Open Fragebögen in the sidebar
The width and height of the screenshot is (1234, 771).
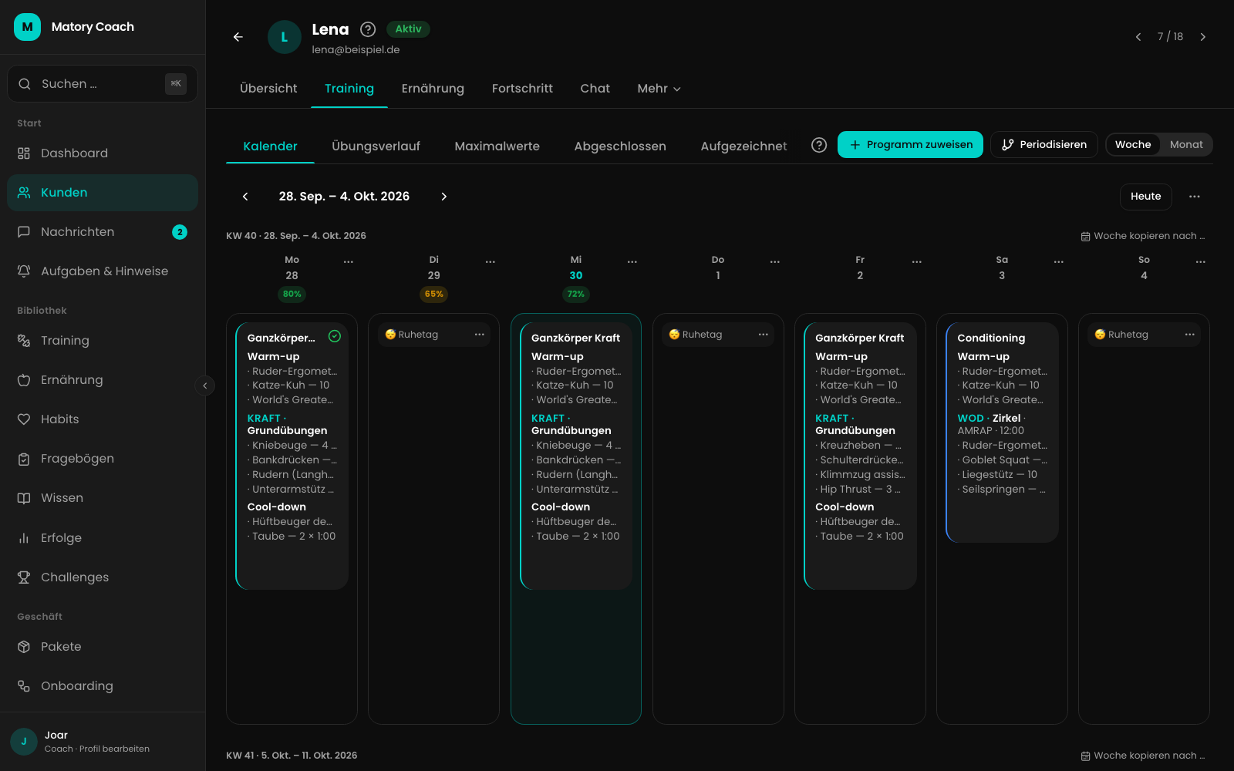pos(103,459)
